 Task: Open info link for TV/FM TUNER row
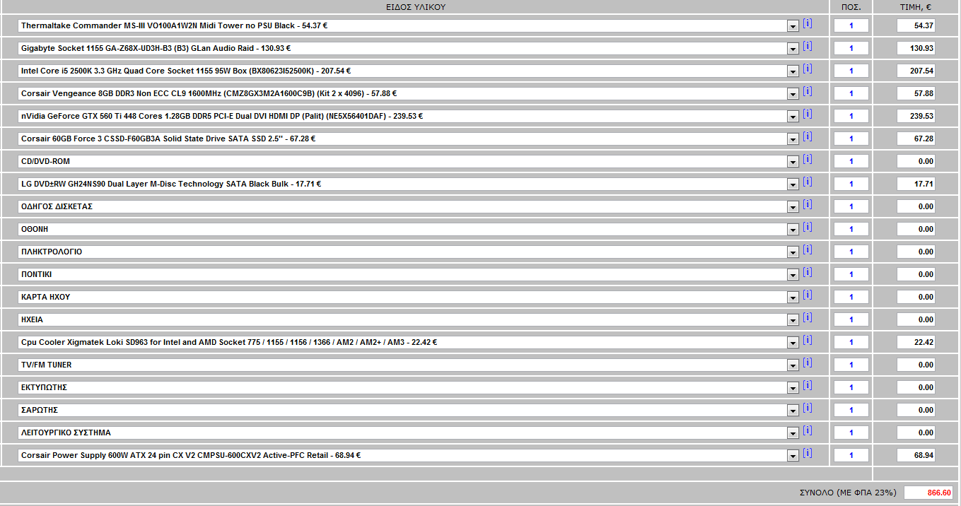click(808, 363)
